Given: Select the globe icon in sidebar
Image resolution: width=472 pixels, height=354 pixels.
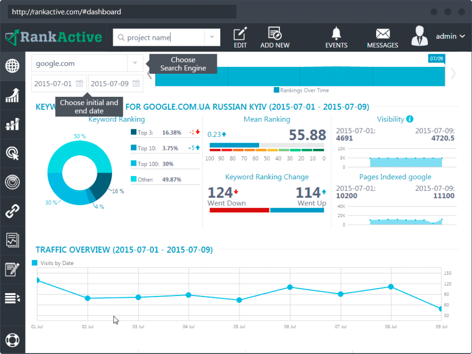Looking at the screenshot, I should 12,66.
